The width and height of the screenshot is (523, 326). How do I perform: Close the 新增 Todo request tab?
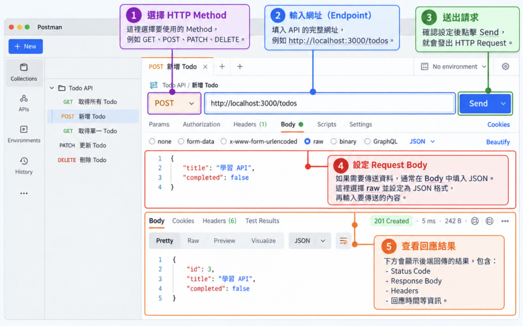205,67
